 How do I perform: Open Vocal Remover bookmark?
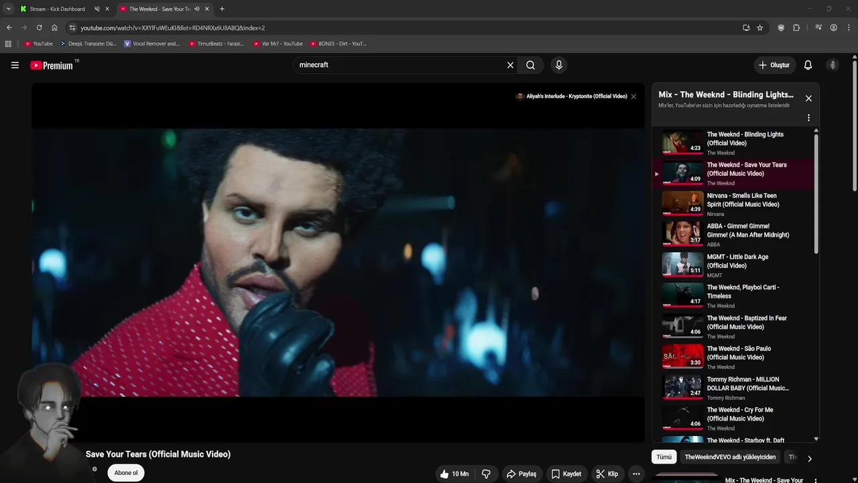(152, 44)
